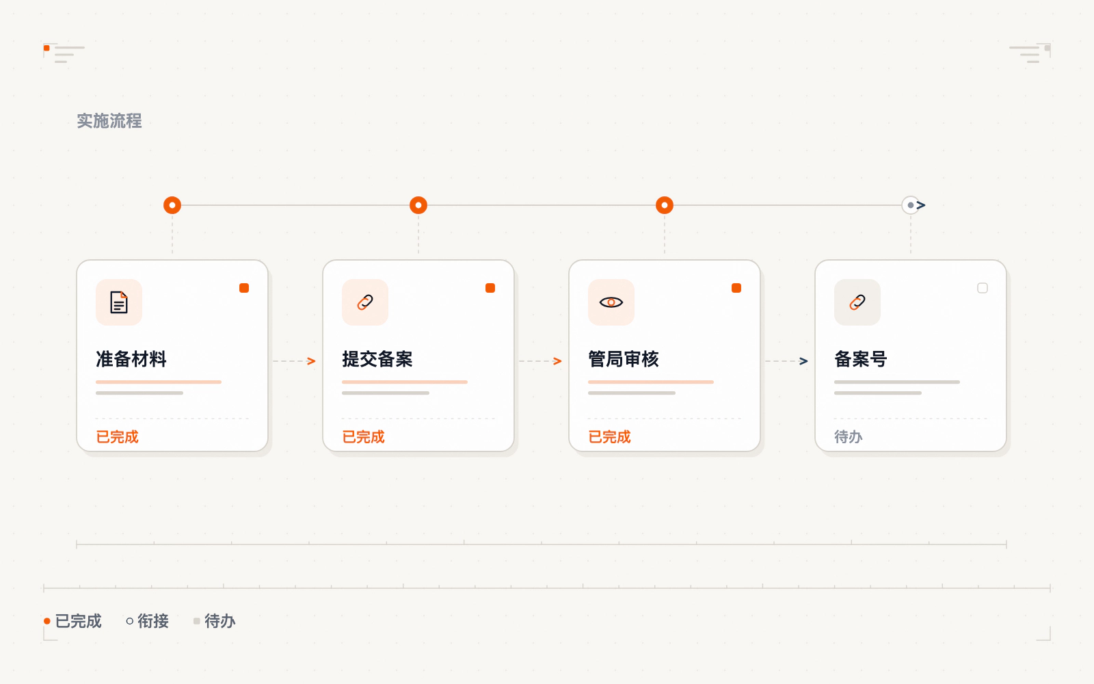The image size is (1094, 684).
Task: Click the eye icon on 管局审核 card
Action: (x=611, y=302)
